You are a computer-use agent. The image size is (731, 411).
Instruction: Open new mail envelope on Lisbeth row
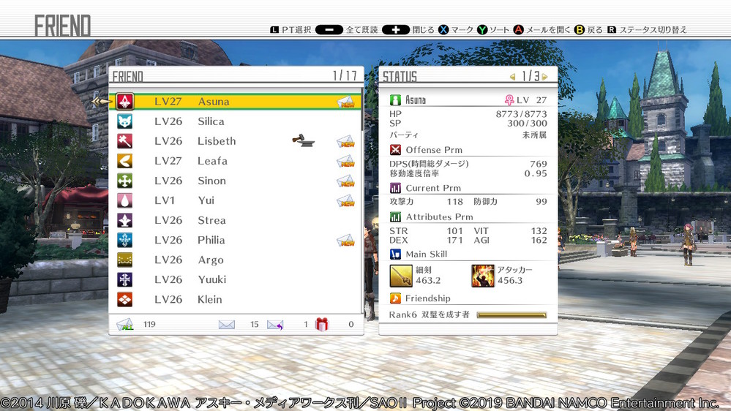tap(346, 141)
